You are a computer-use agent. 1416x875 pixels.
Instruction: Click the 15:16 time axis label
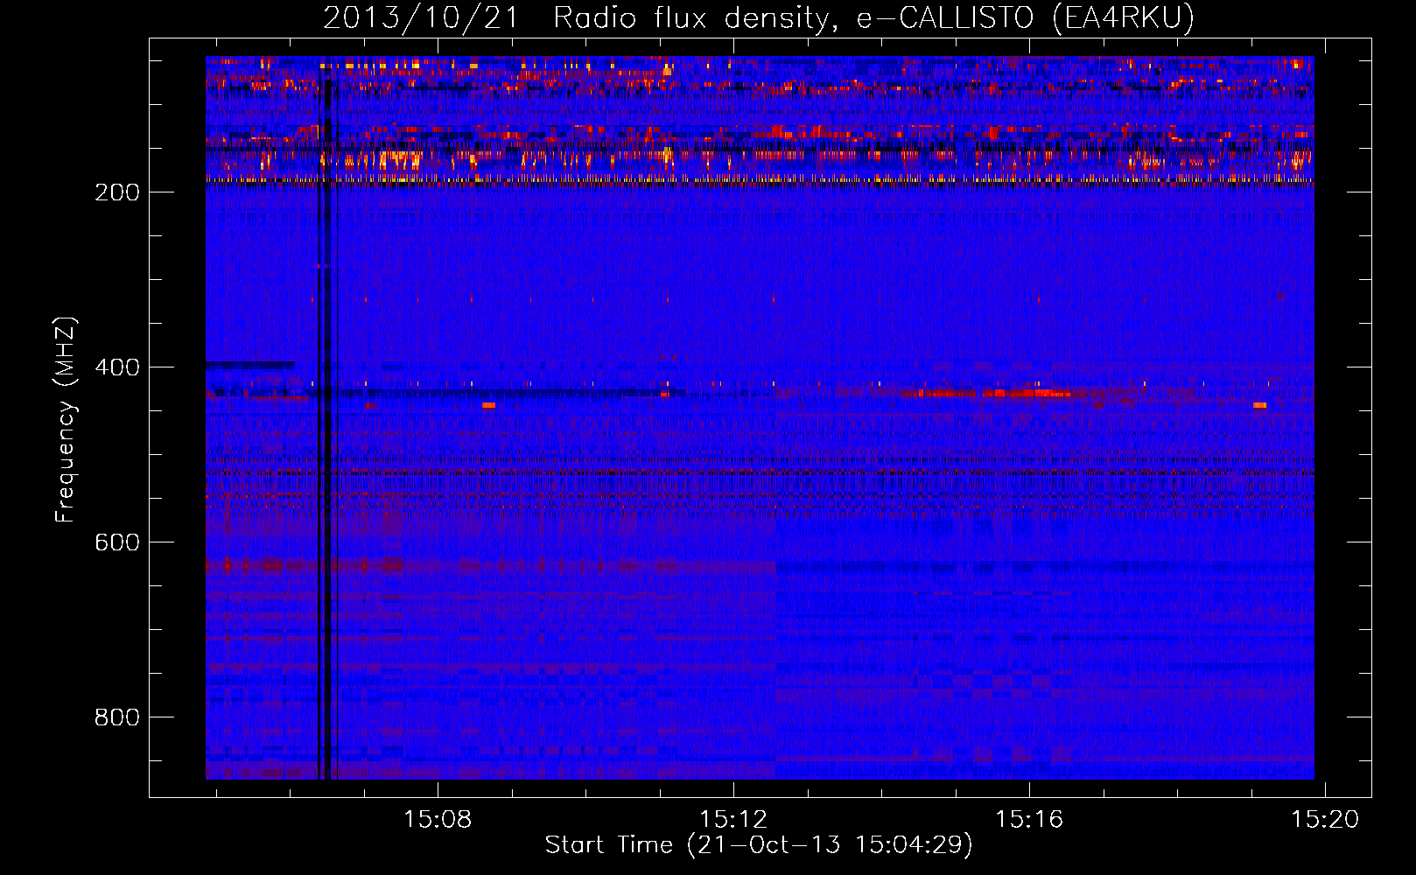[1029, 819]
